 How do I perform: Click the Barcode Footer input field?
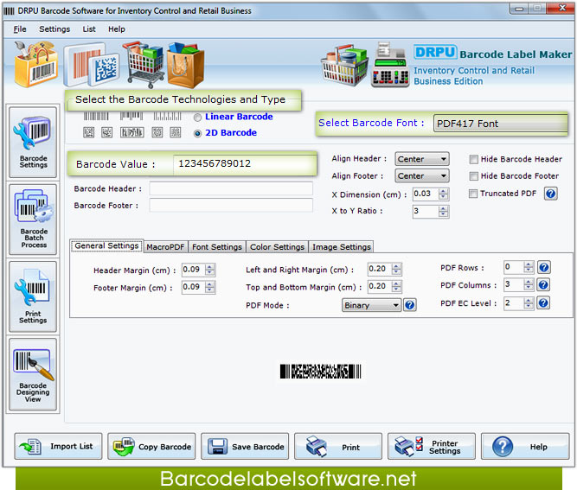[231, 205]
